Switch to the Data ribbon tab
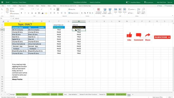The width and height of the screenshot is (174, 98). coord(38,6)
